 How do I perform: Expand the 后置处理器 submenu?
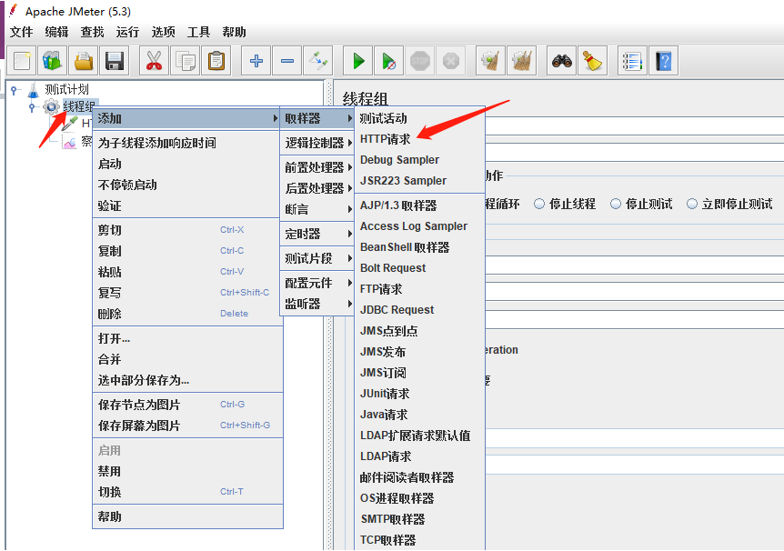pyautogui.click(x=317, y=188)
